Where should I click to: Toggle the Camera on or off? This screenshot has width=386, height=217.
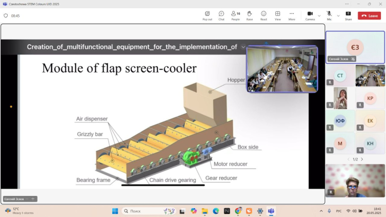coord(310,15)
